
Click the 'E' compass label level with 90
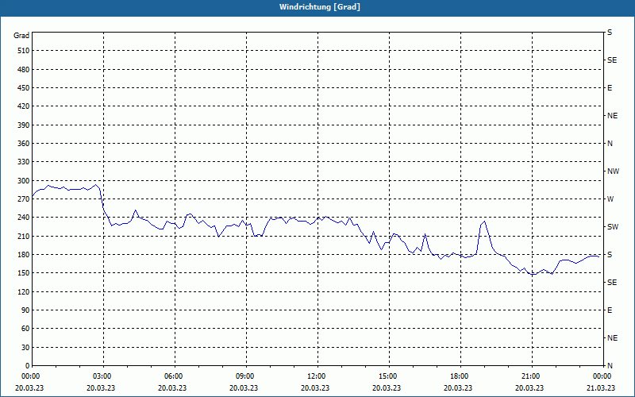pyautogui.click(x=610, y=310)
